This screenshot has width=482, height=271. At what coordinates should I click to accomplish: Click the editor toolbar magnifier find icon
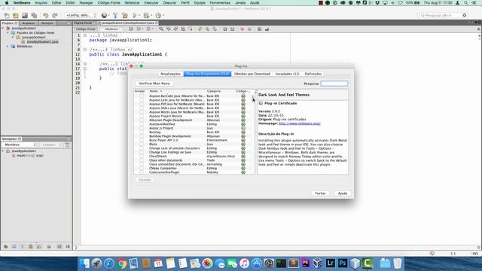(161, 29)
